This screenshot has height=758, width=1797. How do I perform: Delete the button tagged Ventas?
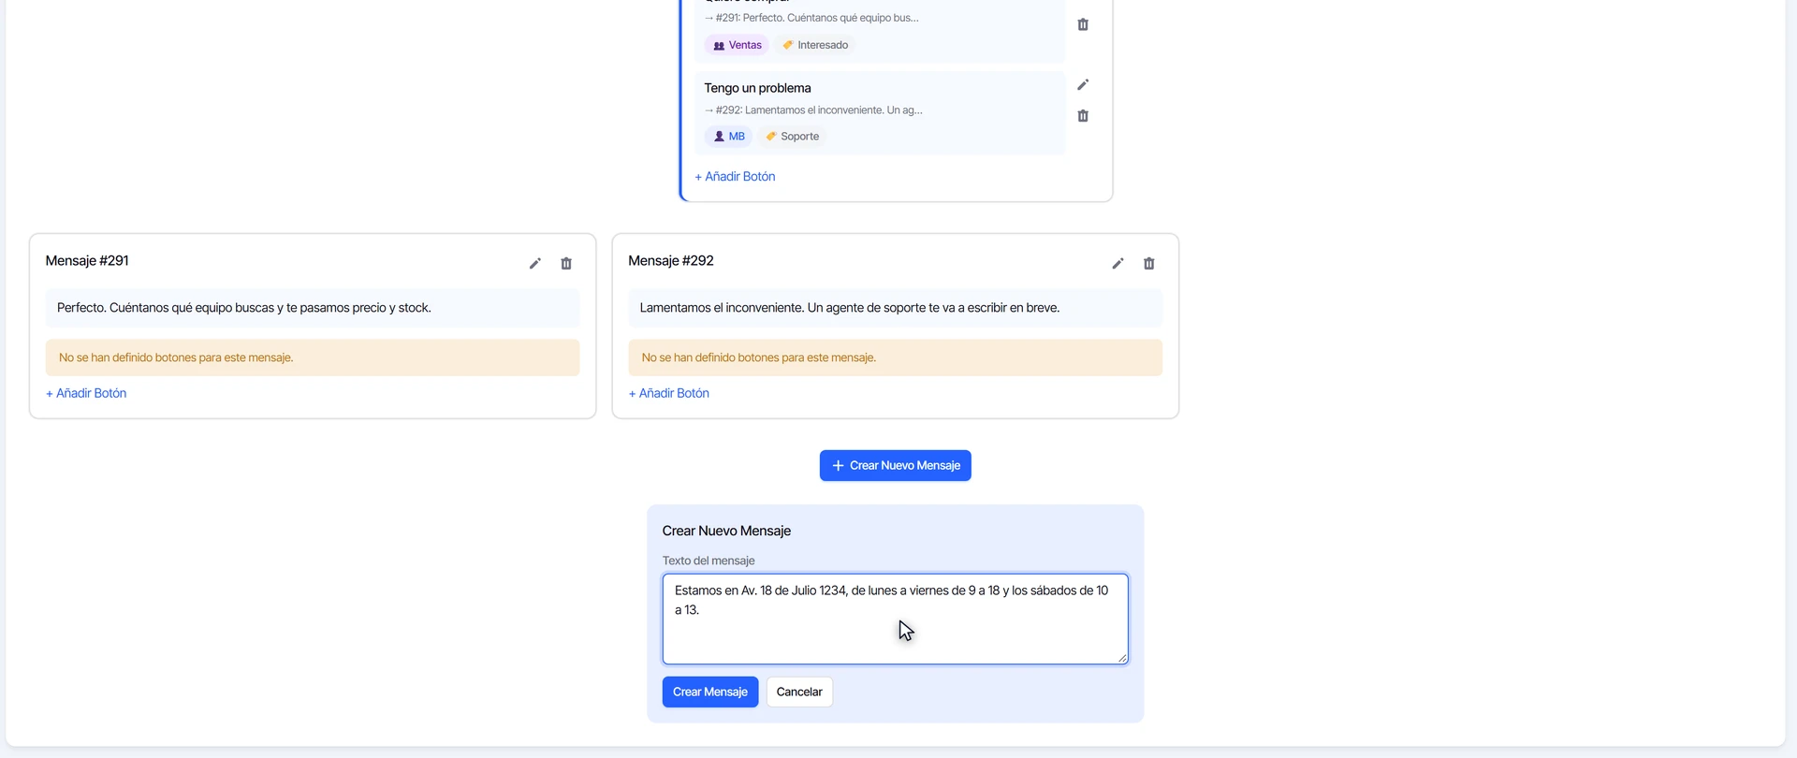point(1083,24)
